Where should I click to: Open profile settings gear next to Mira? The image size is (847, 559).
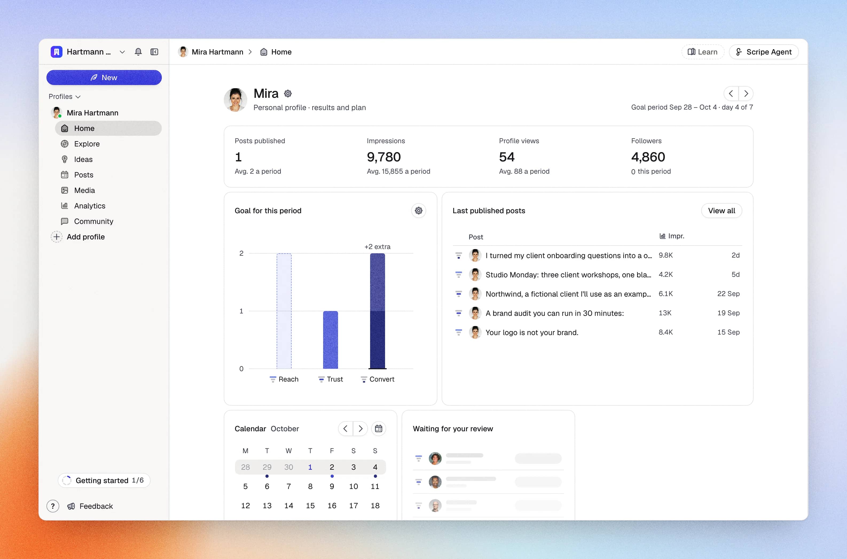pos(288,94)
